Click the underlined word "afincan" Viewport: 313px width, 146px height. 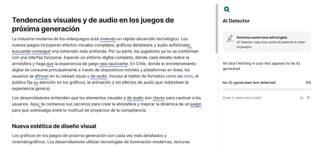[42, 76]
